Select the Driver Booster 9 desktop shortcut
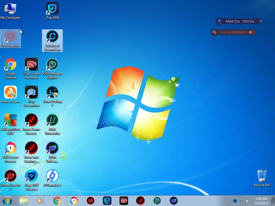Image resolution: width=275 pixels, height=206 pixels. coord(10,180)
